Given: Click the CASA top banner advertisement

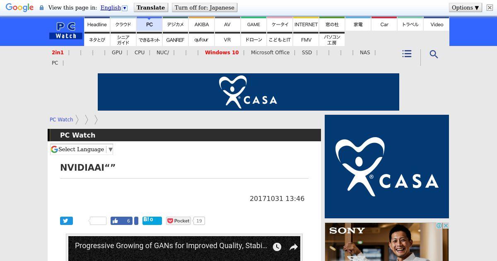Looking at the screenshot, I should coord(248,92).
